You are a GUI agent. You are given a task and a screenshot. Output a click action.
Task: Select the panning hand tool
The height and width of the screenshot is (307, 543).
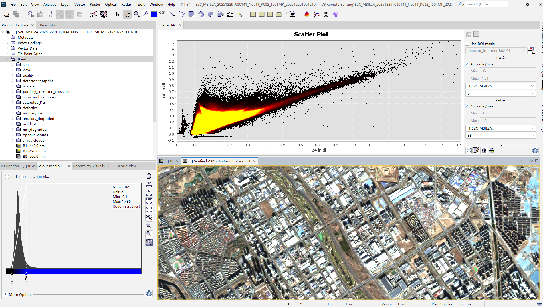click(x=127, y=14)
